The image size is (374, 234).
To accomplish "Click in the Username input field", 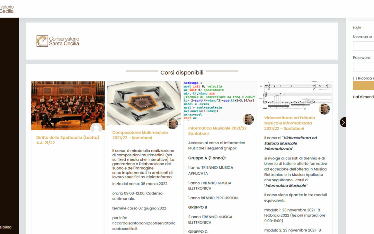I will (x=364, y=46).
